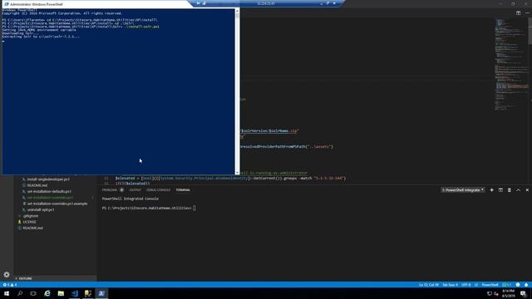
Task: Open uninstall-xp0.ps1 file
Action: click(41, 210)
